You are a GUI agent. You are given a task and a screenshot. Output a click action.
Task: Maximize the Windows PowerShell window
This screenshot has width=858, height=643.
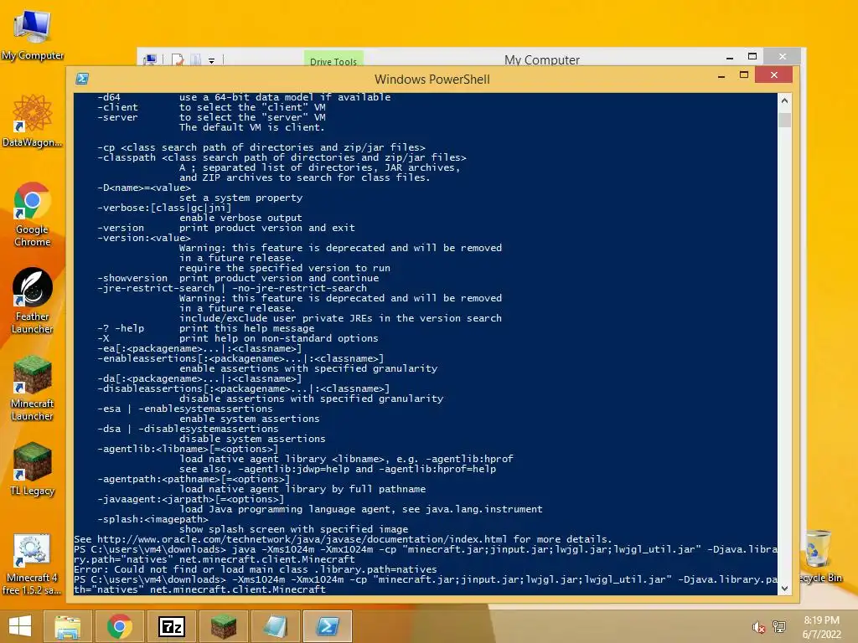[744, 75]
